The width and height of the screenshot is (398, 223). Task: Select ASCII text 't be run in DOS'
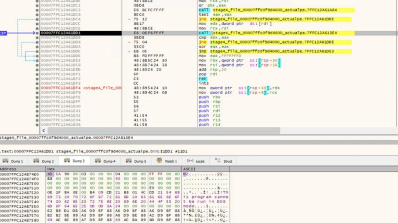[204, 201]
